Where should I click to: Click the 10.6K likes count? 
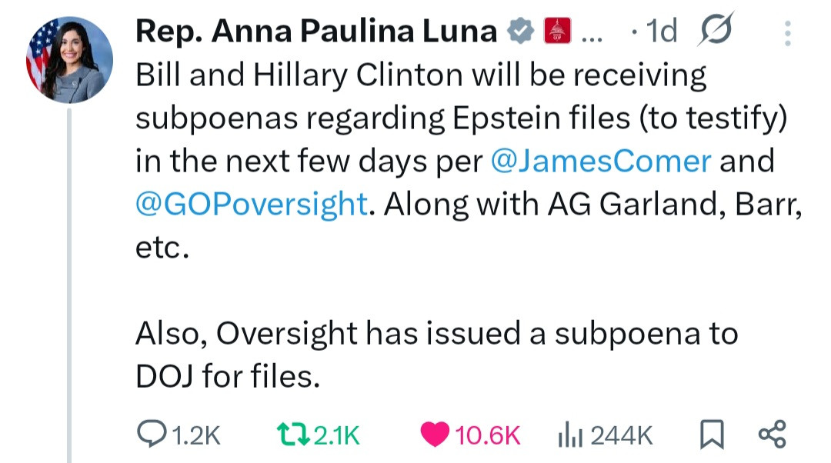click(x=488, y=436)
